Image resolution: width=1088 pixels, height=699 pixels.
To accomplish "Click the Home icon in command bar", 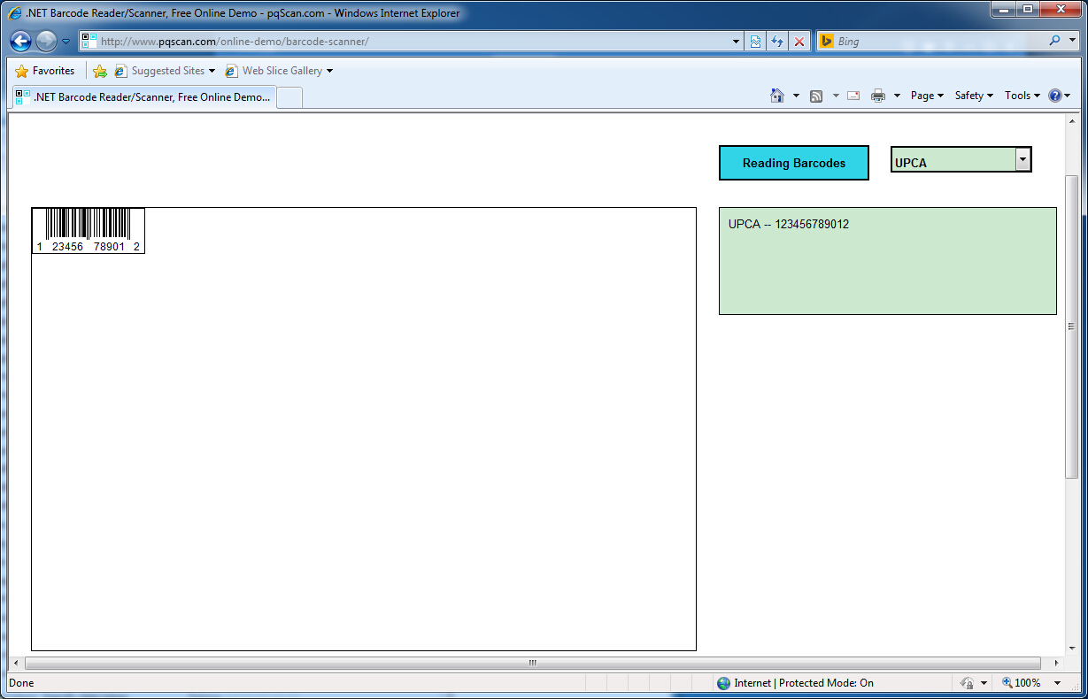I will (777, 96).
